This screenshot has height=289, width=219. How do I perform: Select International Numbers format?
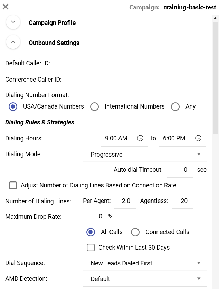coord(95,106)
